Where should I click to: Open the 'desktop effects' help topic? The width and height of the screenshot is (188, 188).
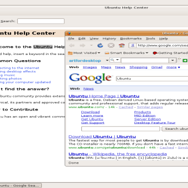(x=18, y=71)
